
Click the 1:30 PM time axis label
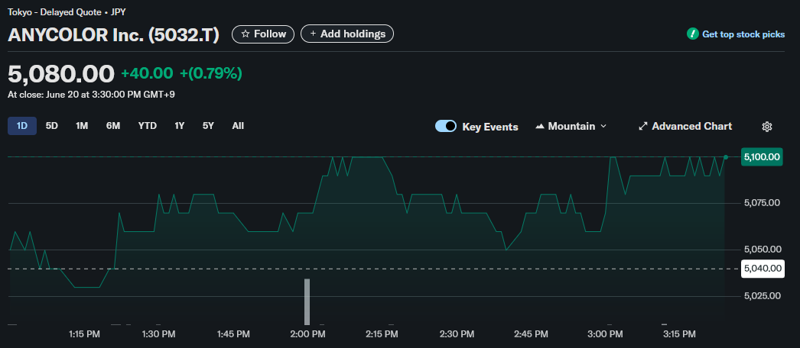coord(158,334)
